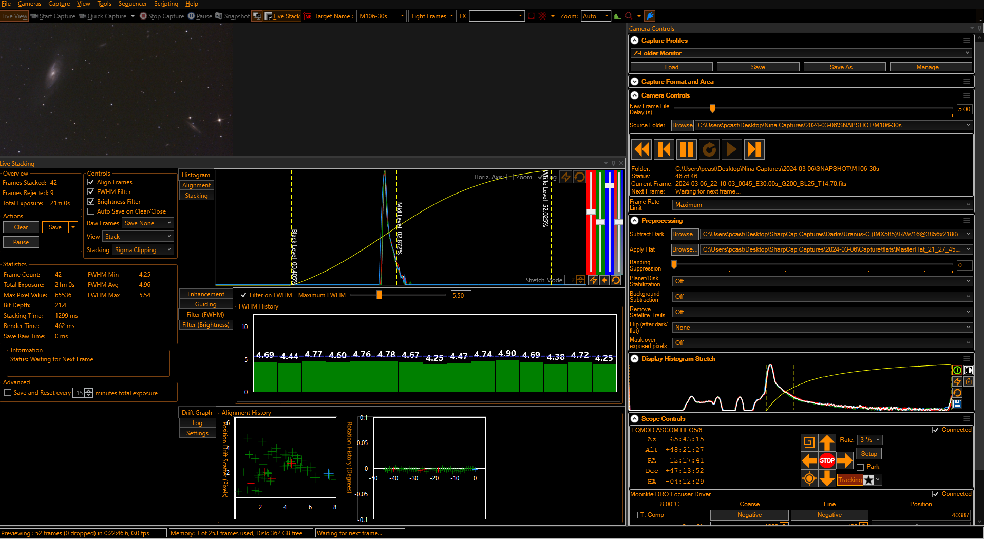Viewport: 984px width, 539px height.
Task: Open the Light Frames type dropdown
Action: [432, 16]
